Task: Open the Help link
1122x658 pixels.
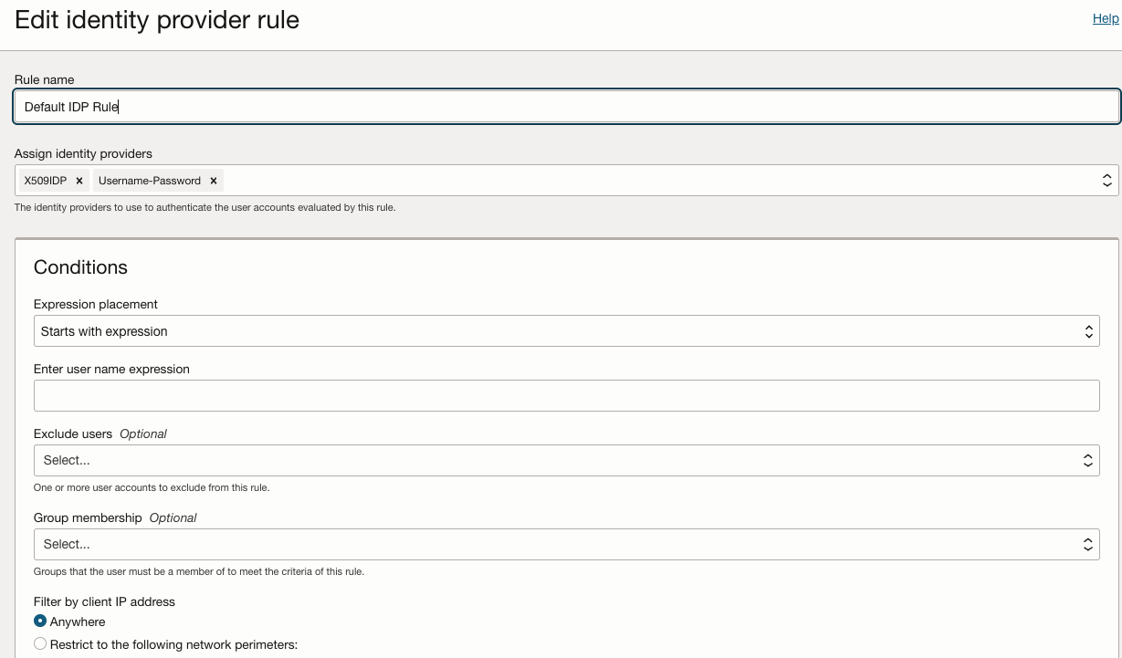Action: point(1105,18)
